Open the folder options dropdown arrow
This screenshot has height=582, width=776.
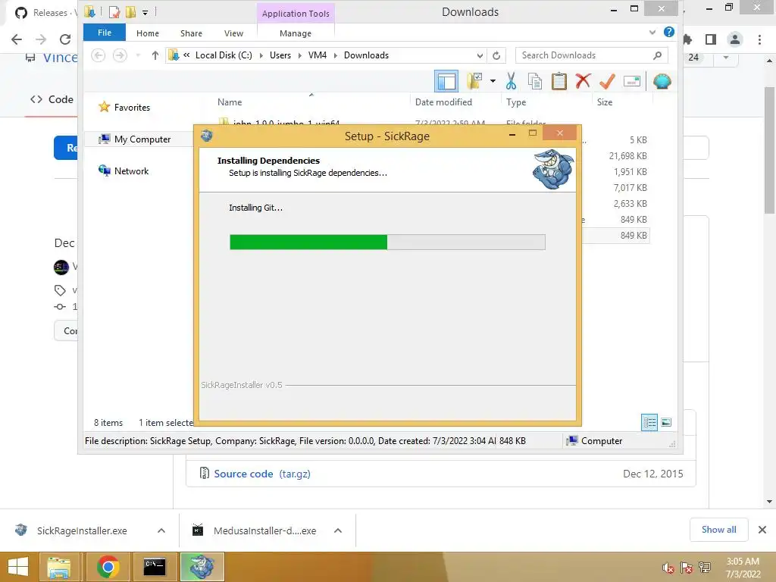[x=493, y=81]
